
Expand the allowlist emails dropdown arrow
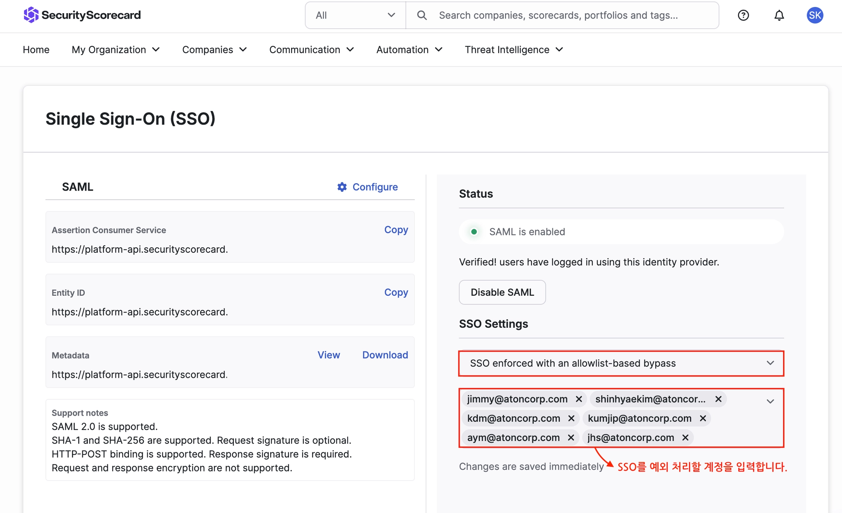[x=770, y=401]
